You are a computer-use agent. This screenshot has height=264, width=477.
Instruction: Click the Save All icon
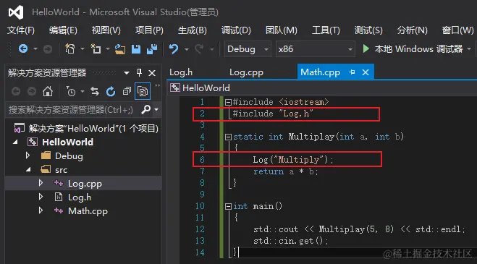point(152,49)
